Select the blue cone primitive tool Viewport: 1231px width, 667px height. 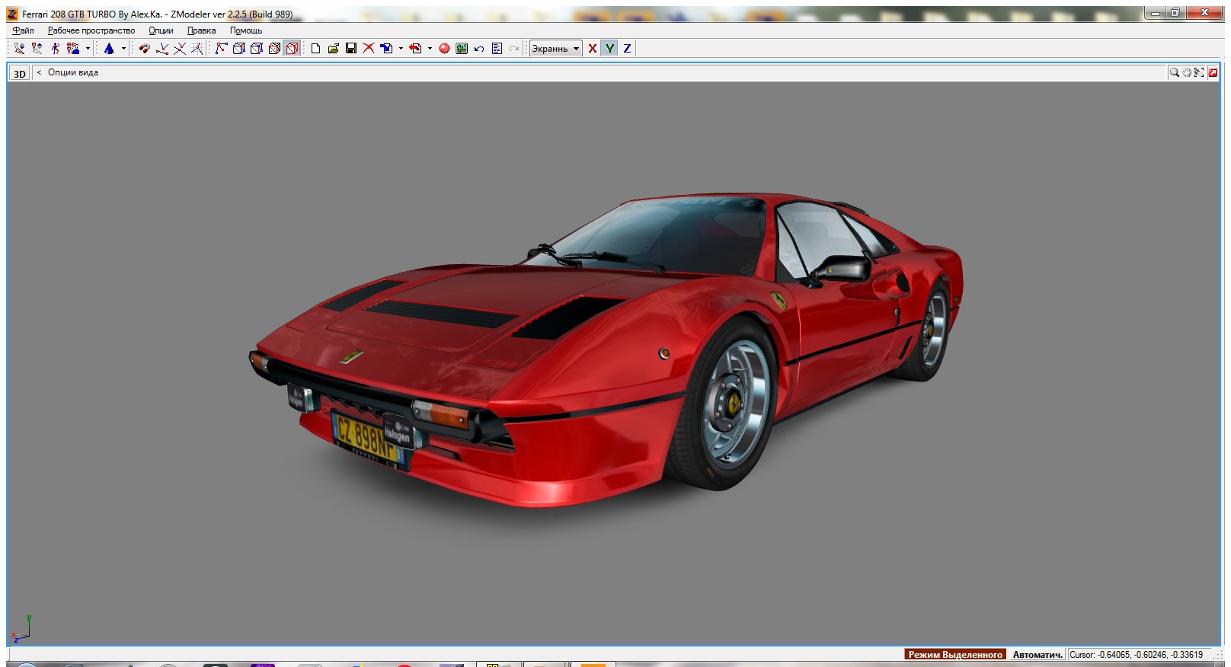[109, 48]
